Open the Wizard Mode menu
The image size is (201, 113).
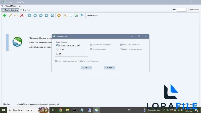[11, 6]
